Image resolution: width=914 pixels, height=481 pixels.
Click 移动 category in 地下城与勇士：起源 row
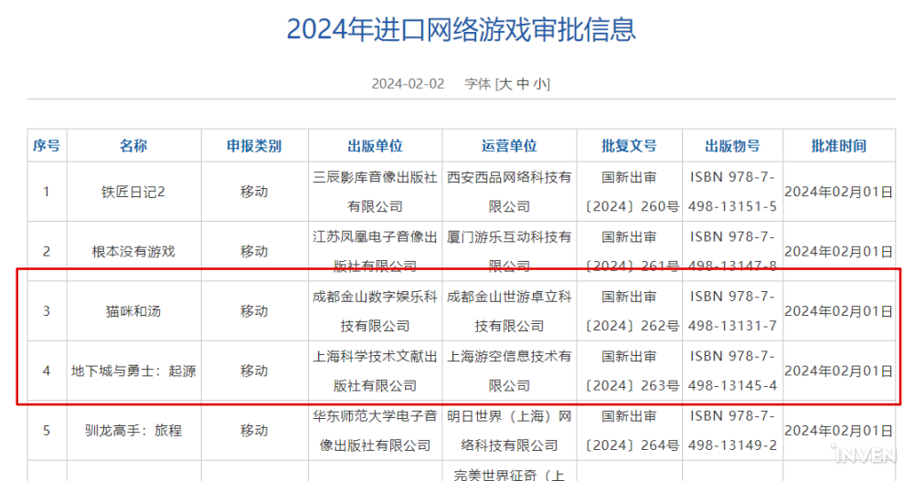[254, 371]
